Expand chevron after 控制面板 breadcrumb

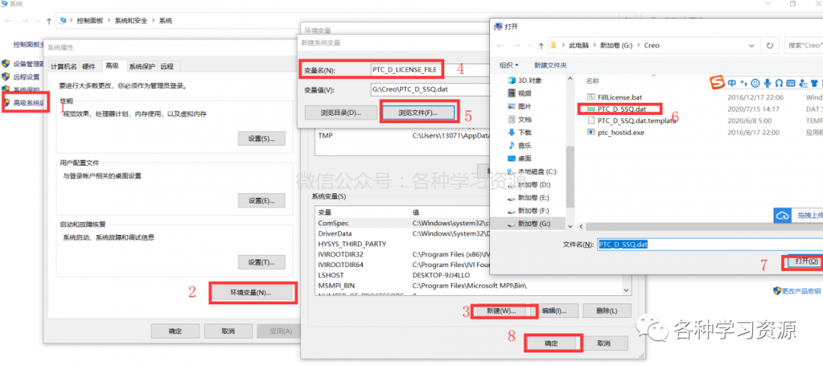tap(107, 21)
